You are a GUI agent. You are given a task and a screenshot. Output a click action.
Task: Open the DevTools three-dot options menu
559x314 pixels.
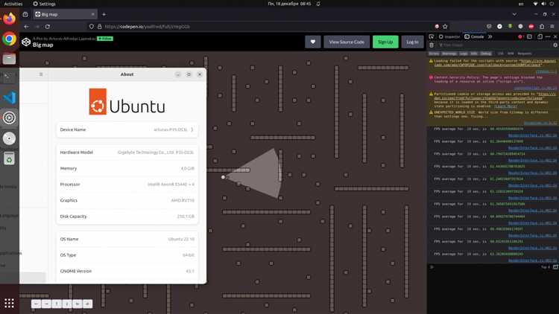[548, 36]
